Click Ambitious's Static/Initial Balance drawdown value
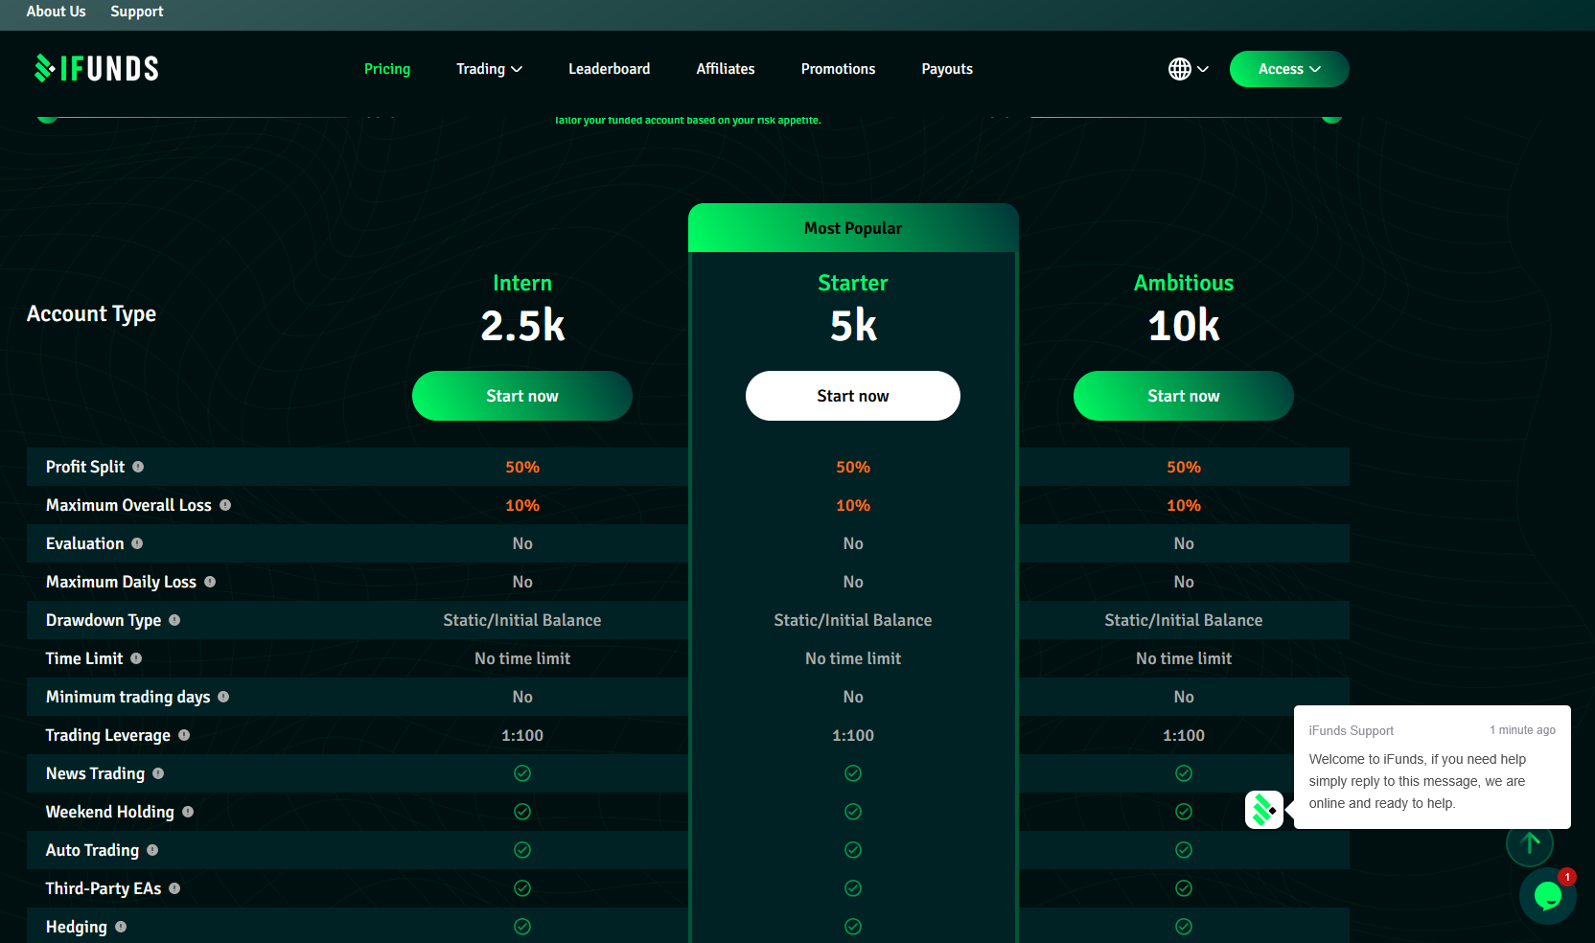The width and height of the screenshot is (1595, 943). pyautogui.click(x=1184, y=620)
